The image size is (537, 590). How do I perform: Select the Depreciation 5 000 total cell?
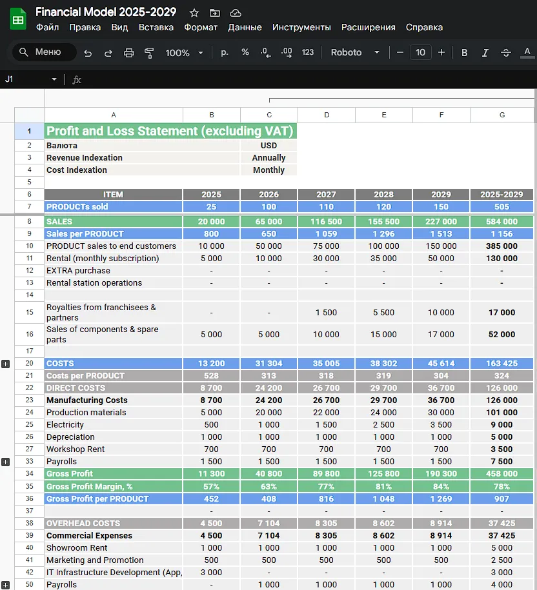[x=502, y=437]
